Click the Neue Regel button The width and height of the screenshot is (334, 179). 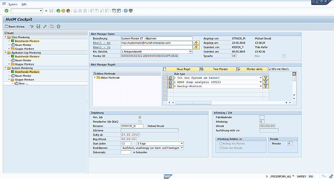point(181,69)
